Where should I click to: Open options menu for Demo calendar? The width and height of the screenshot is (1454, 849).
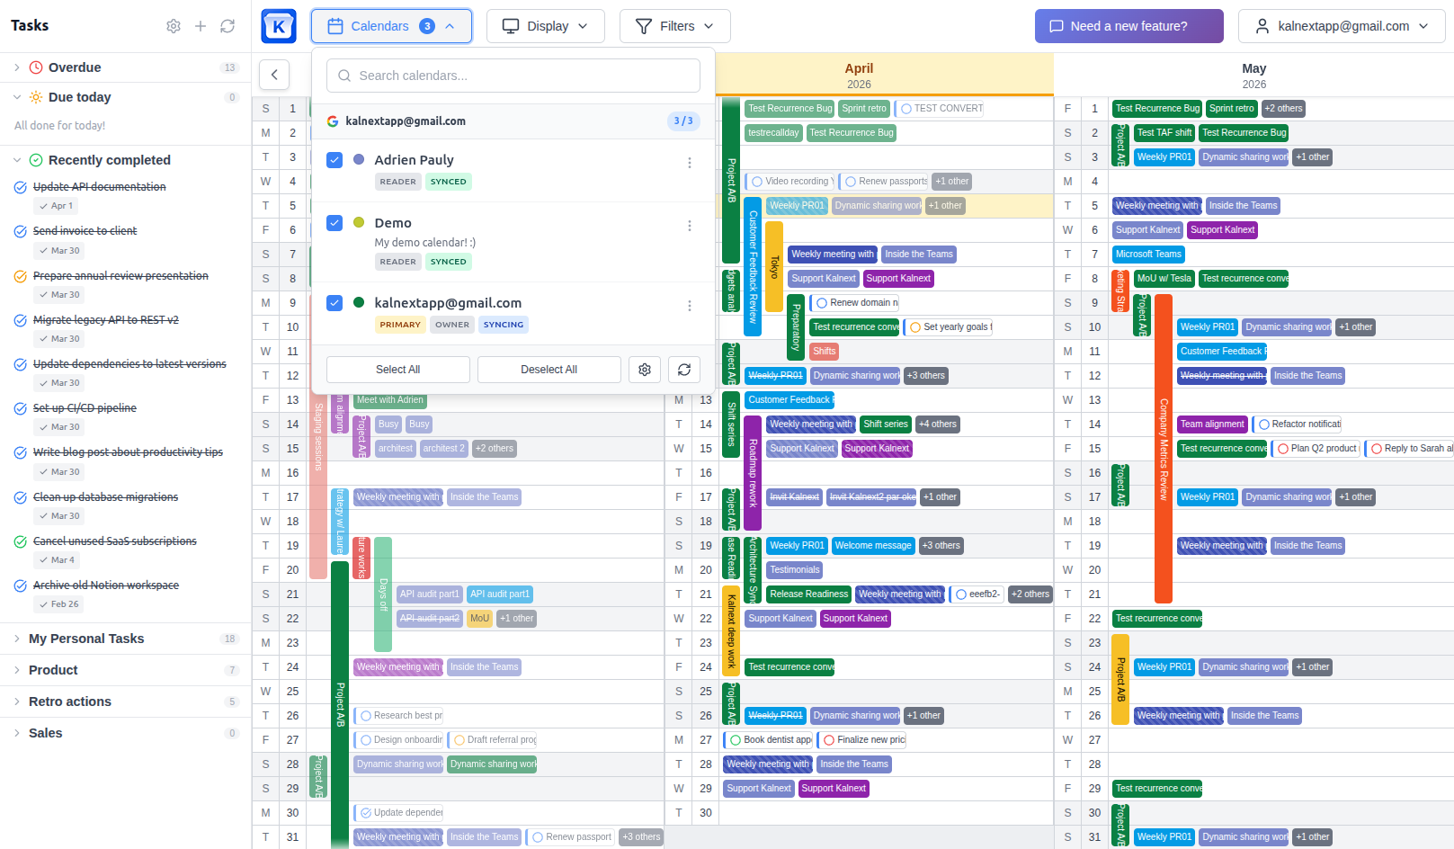[x=690, y=226]
